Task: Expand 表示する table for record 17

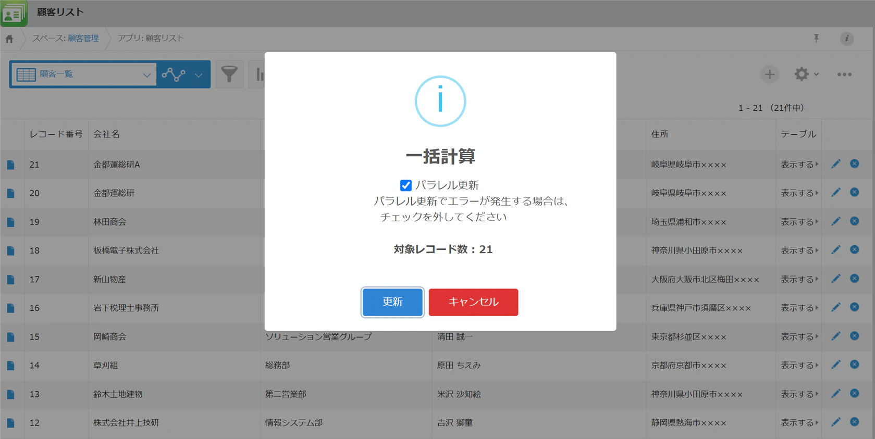Action: [799, 280]
